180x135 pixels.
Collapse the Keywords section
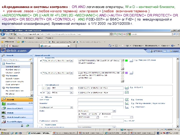pos(42,58)
